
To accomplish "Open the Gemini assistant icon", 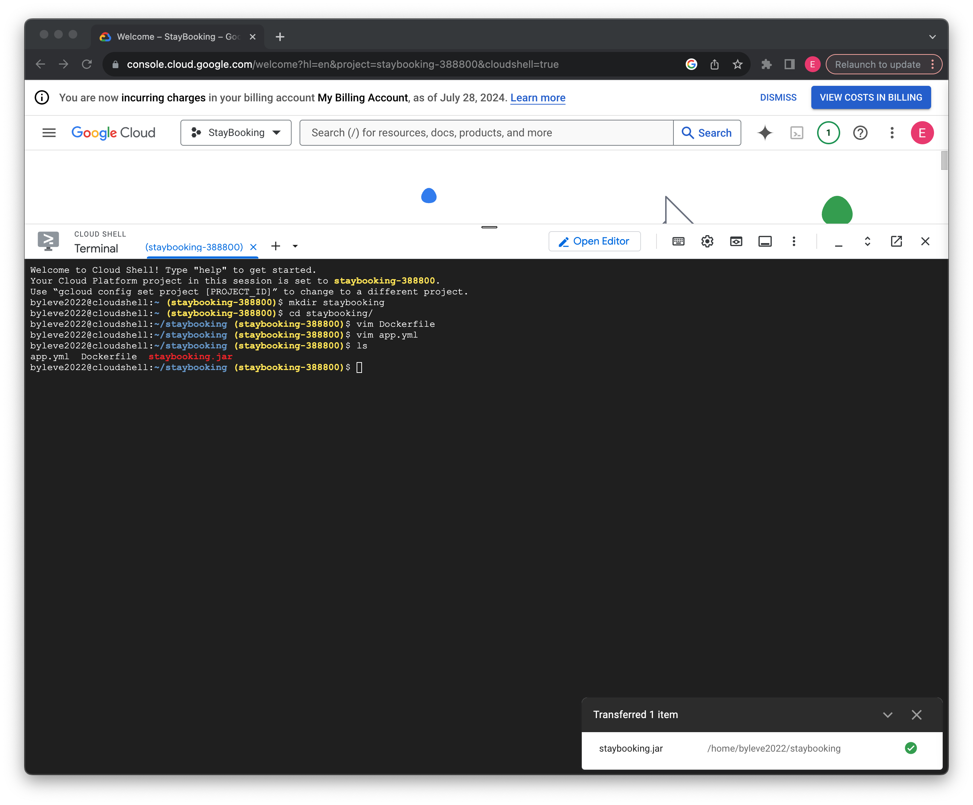I will pyautogui.click(x=765, y=133).
